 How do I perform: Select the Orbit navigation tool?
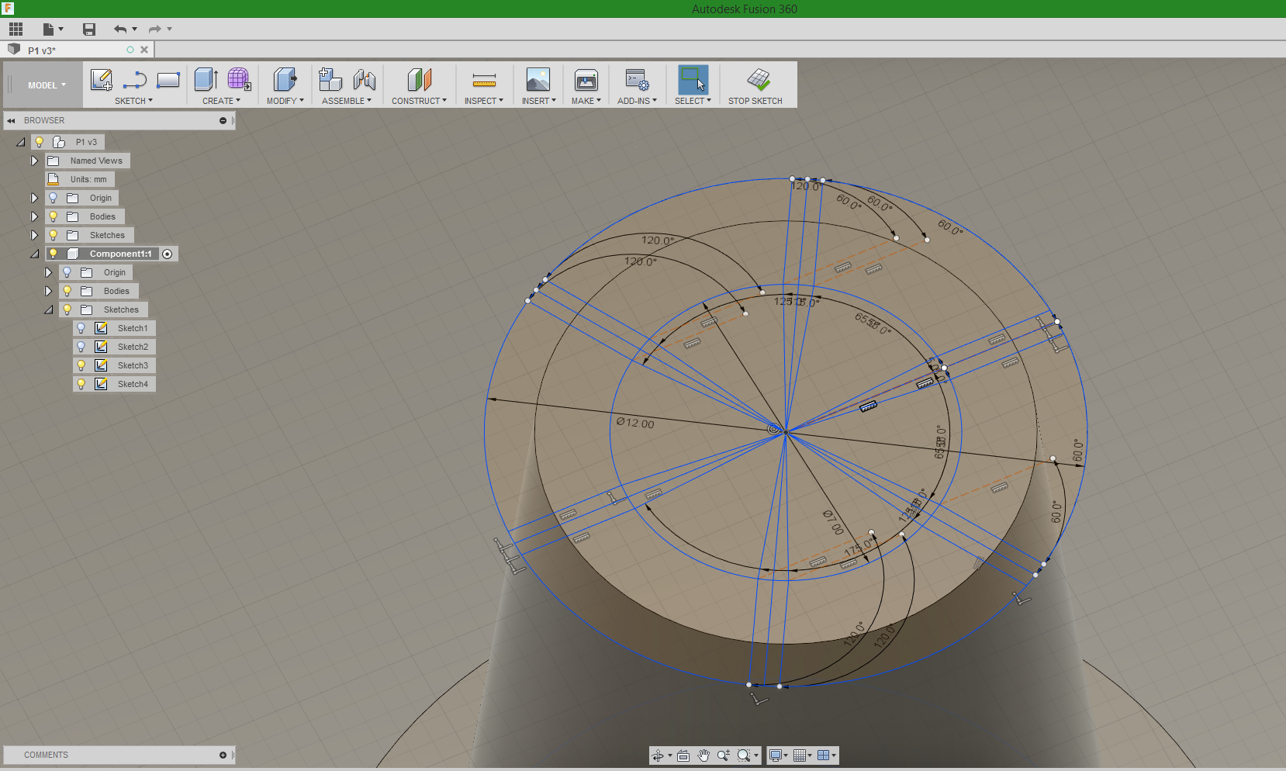(658, 755)
